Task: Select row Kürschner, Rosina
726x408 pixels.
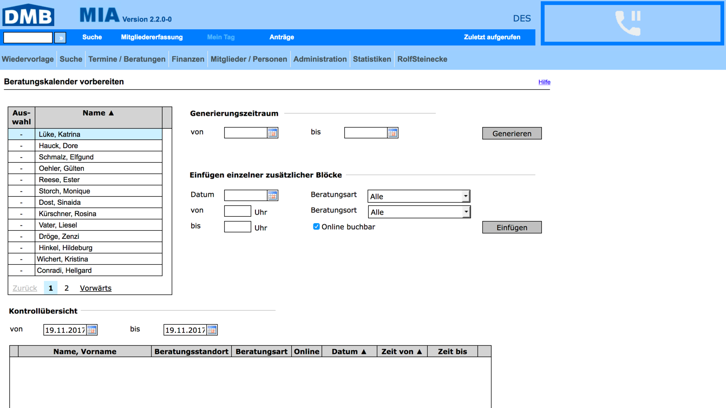Action: [85, 213]
